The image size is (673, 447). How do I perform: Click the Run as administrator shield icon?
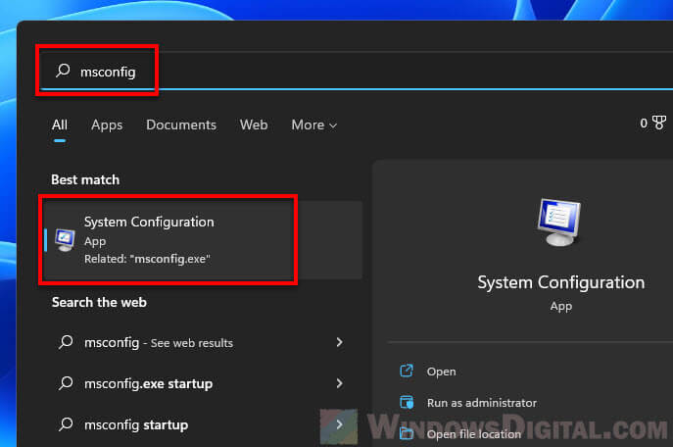click(407, 402)
